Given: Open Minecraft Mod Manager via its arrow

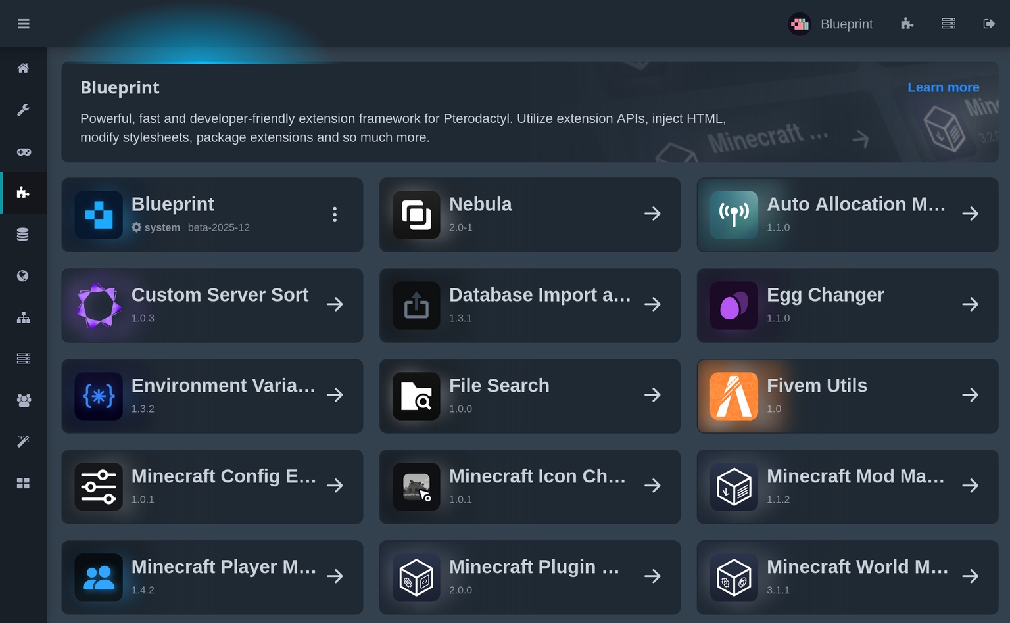Looking at the screenshot, I should click(x=970, y=486).
